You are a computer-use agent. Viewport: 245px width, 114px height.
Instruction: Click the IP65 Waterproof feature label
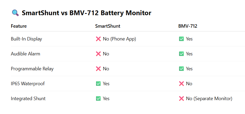coord(28,84)
